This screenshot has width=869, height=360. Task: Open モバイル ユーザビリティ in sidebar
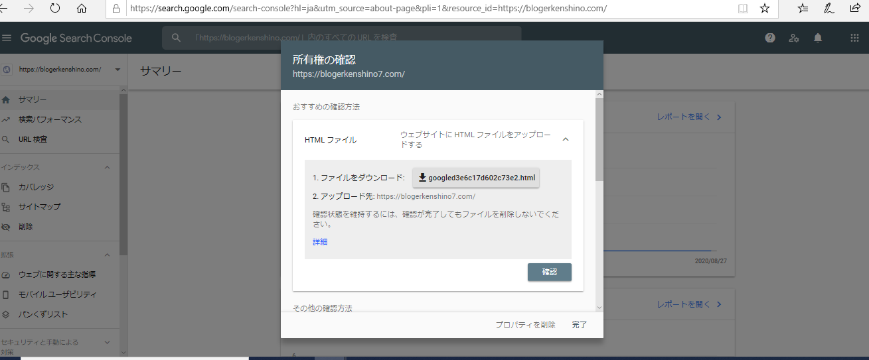point(60,294)
